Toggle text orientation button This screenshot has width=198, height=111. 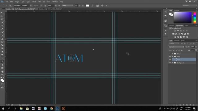(x=10, y=6)
